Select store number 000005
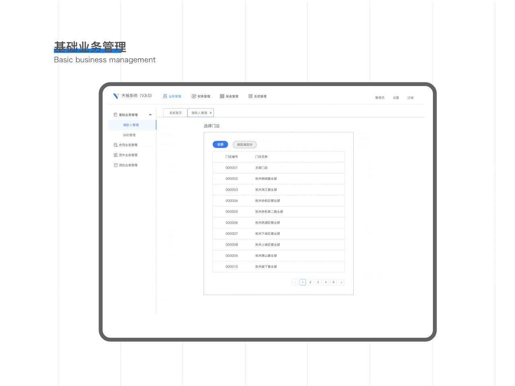Viewport: 515px width, 386px height. point(232,211)
